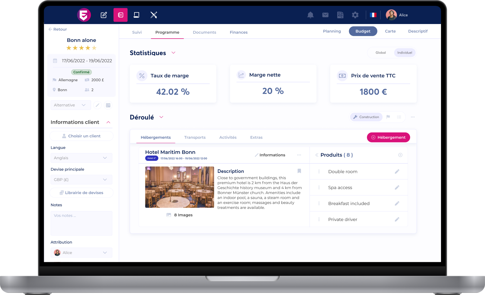Image resolution: width=485 pixels, height=295 pixels.
Task: Keep Individuel statistics mode selected
Action: (405, 52)
